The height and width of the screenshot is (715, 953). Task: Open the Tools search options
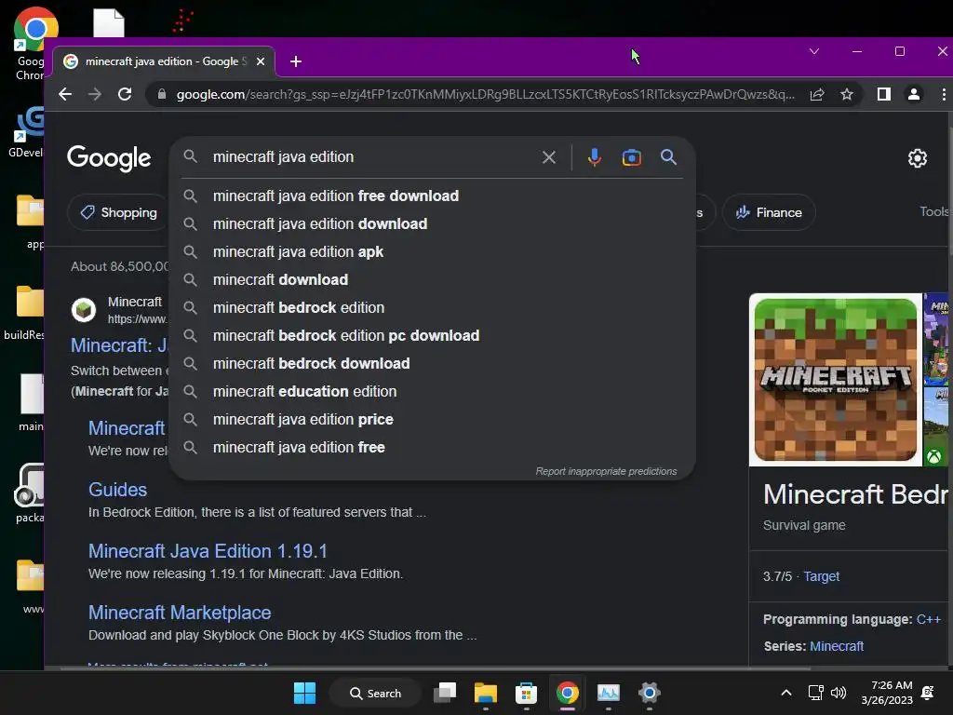[934, 211]
